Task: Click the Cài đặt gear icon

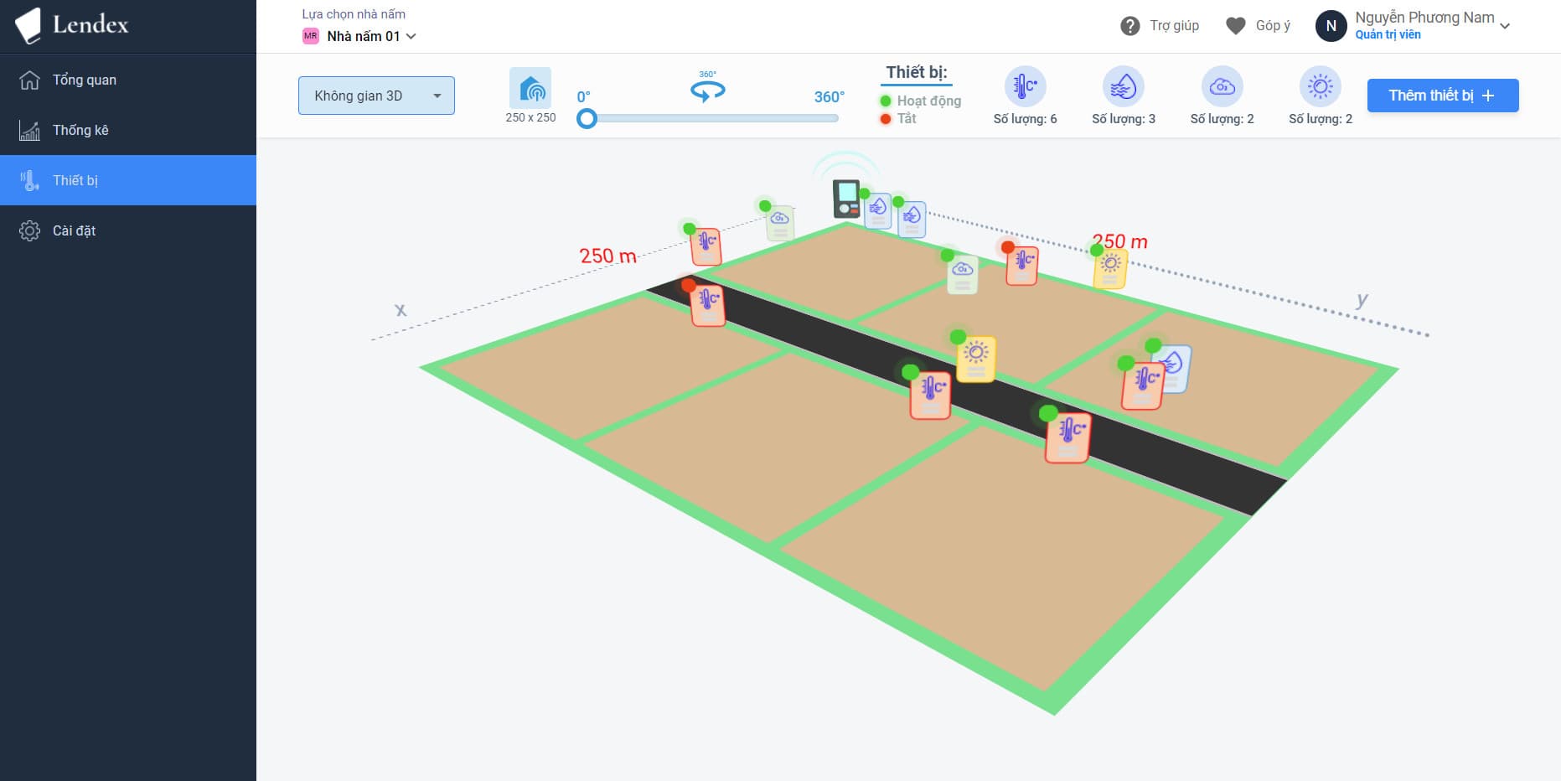Action: pos(29,230)
